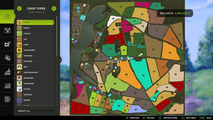Click the Rice crop icon

pyautogui.click(x=20, y=67)
